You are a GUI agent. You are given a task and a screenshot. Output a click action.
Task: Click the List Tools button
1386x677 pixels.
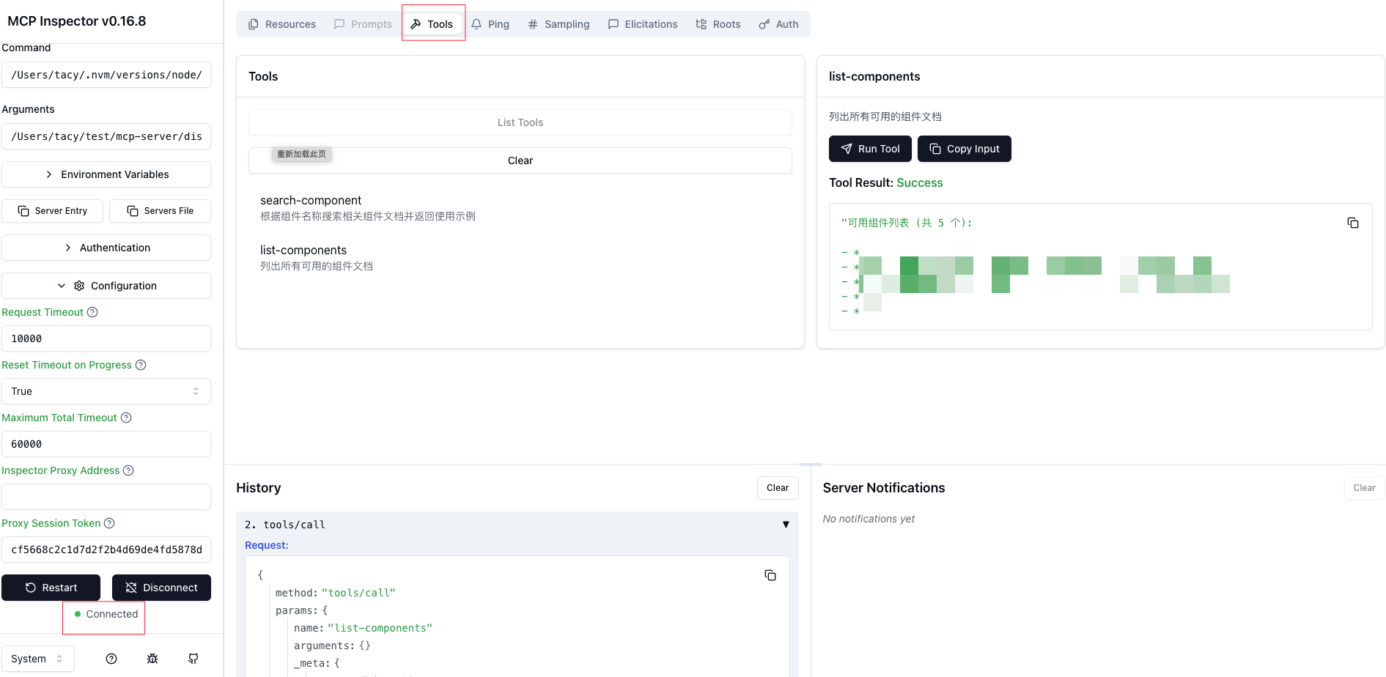pyautogui.click(x=520, y=122)
